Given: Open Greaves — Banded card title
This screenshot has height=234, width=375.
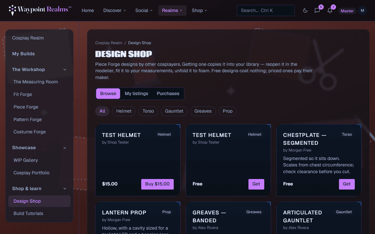Looking at the screenshot, I should coord(209,216).
